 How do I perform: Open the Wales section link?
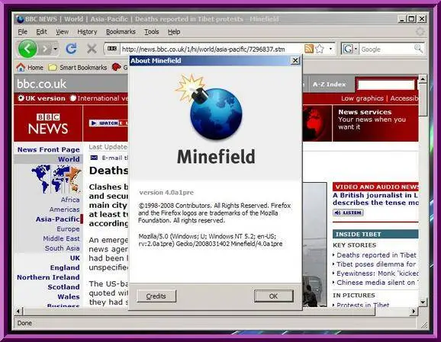click(x=69, y=296)
